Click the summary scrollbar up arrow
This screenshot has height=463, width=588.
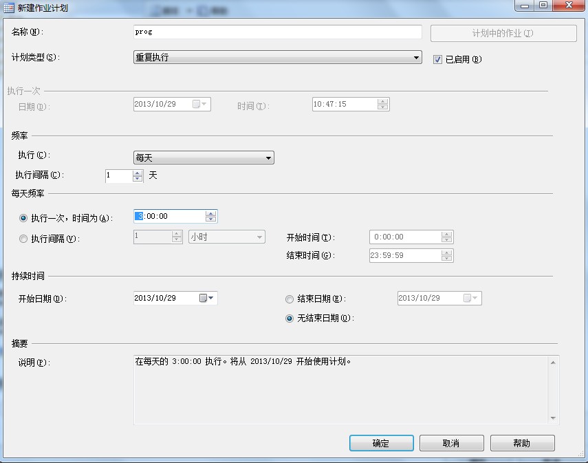[x=553, y=363]
